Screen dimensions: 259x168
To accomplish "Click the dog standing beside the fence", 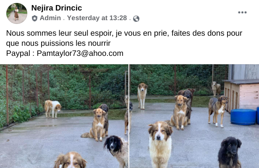I will [53, 109].
